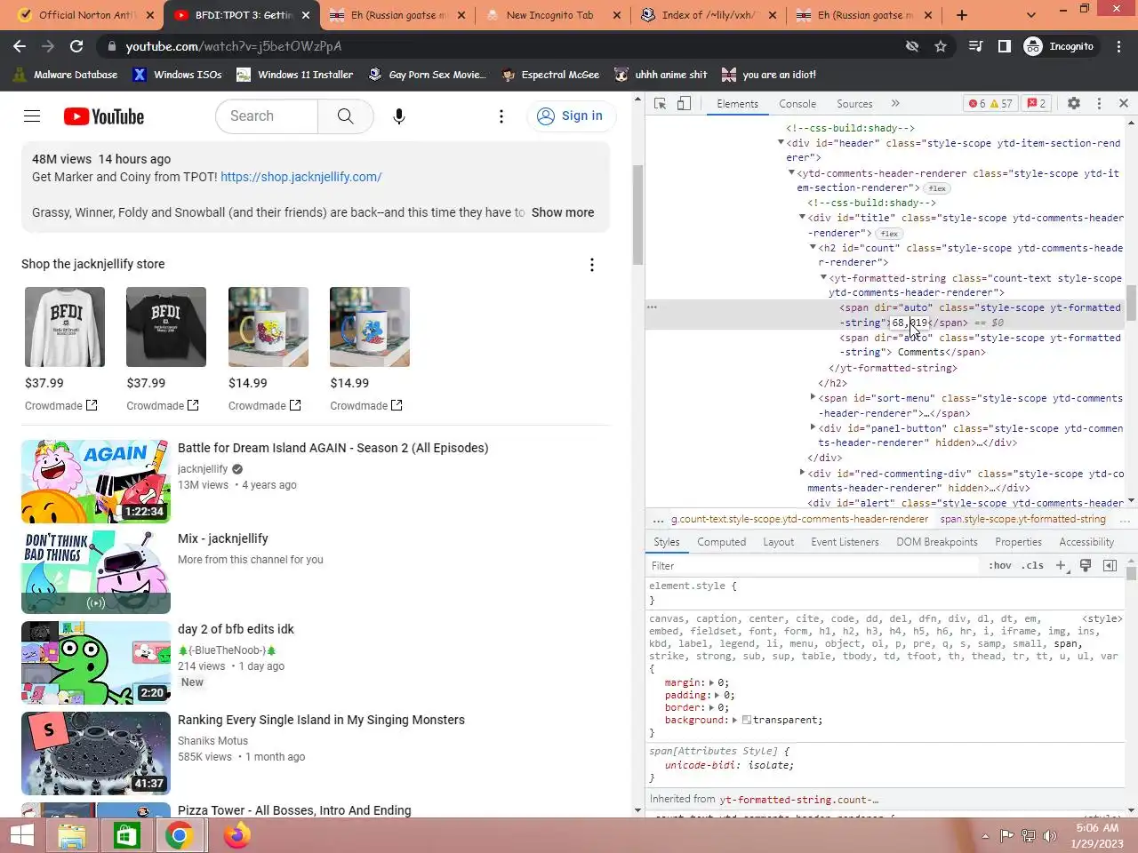Open the DevTools customize three-dot menu

(1099, 104)
